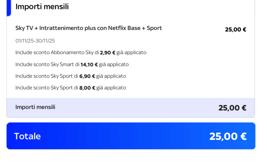Click the bold 2,90 € discount amount
The height and width of the screenshot is (162, 267).
tap(108, 53)
